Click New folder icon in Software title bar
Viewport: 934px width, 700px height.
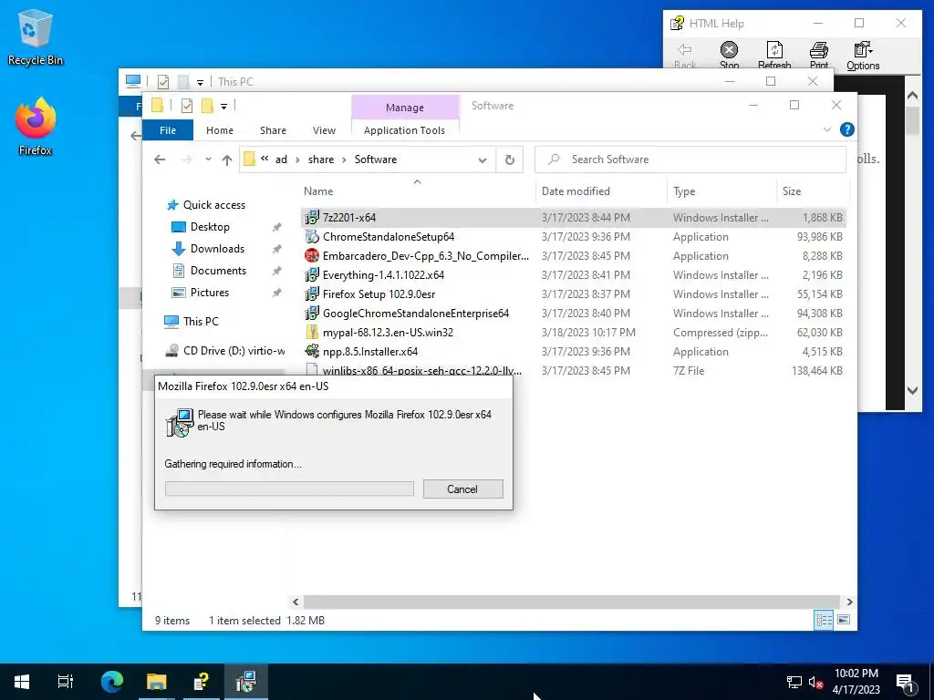click(x=207, y=106)
